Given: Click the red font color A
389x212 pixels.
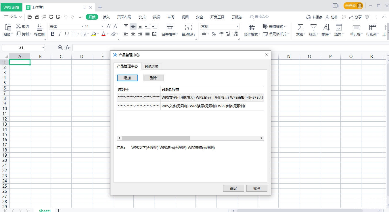Looking at the screenshot, I should point(104,34).
